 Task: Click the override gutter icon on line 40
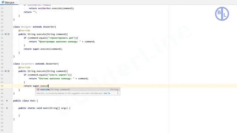point(6,71)
